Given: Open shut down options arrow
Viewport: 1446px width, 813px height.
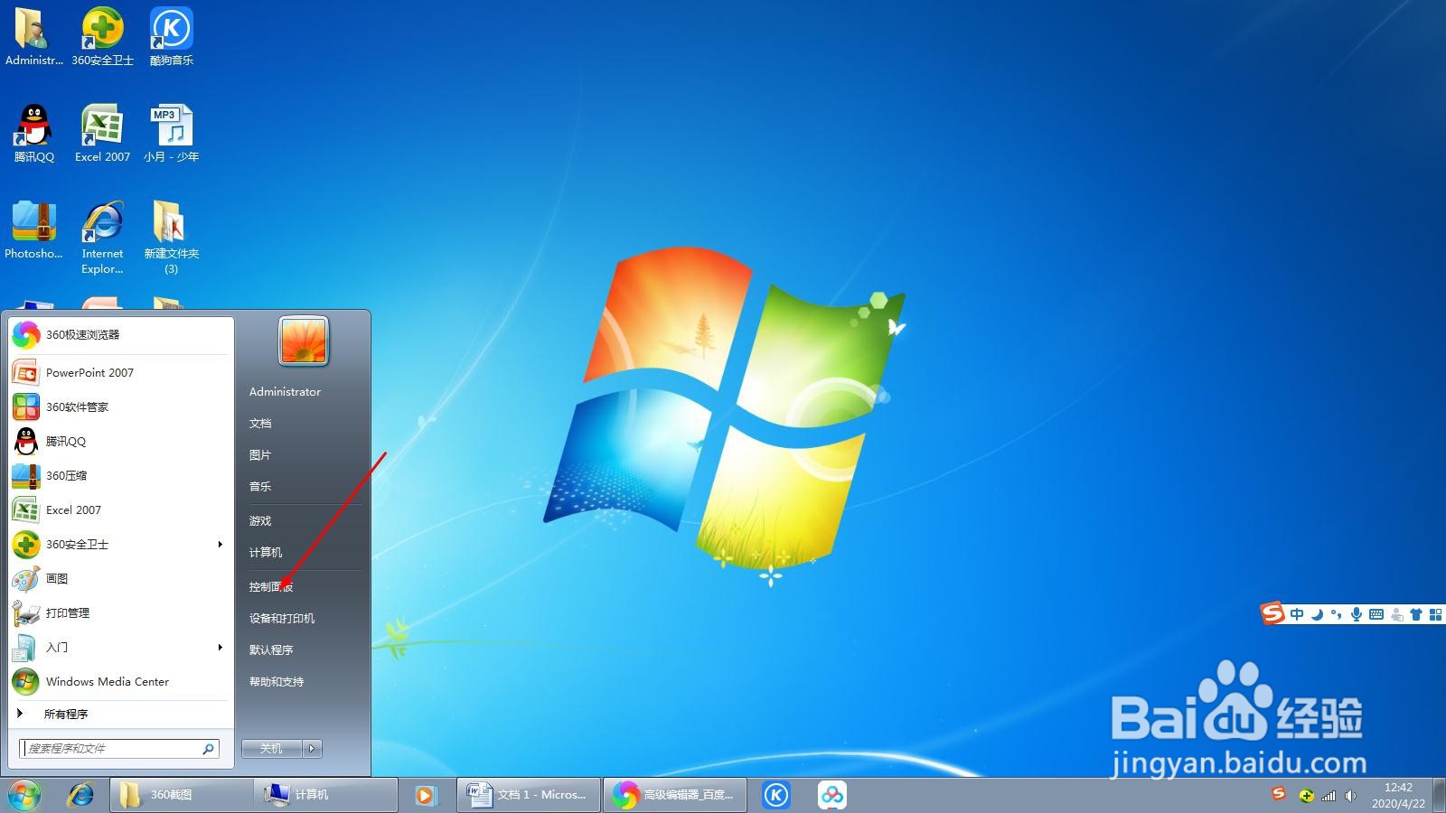Looking at the screenshot, I should (x=313, y=748).
